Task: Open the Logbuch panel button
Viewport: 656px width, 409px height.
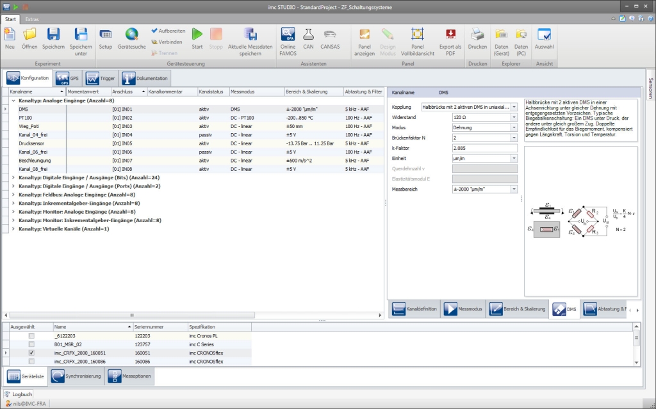Action: pyautogui.click(x=18, y=394)
